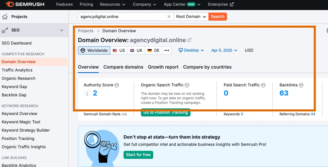This screenshot has width=328, height=167.
Task: Switch to Compare by countries tab
Action: (207, 67)
